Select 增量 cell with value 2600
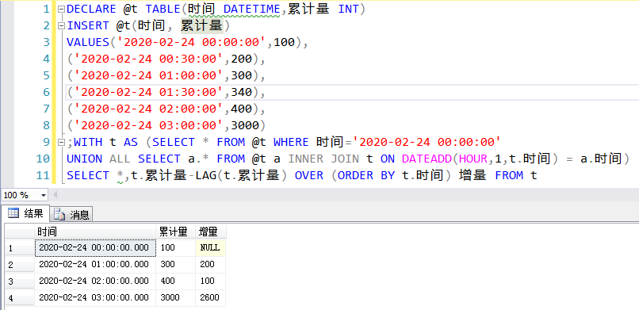Screen dimensions: 639x310 (211, 298)
